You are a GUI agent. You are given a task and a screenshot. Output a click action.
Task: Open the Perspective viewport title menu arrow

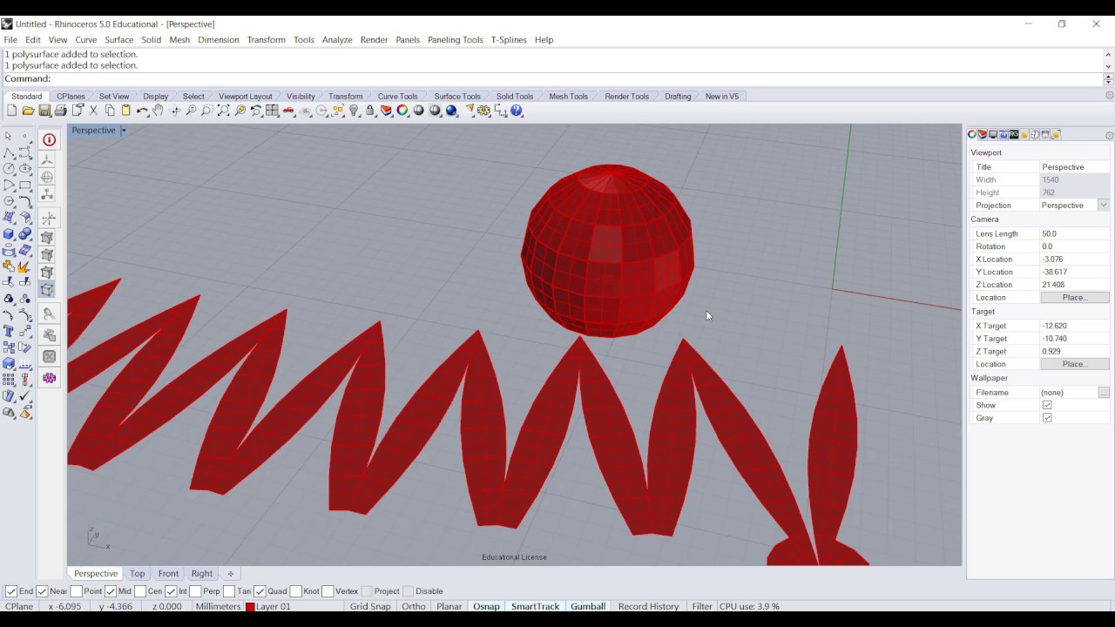click(123, 131)
